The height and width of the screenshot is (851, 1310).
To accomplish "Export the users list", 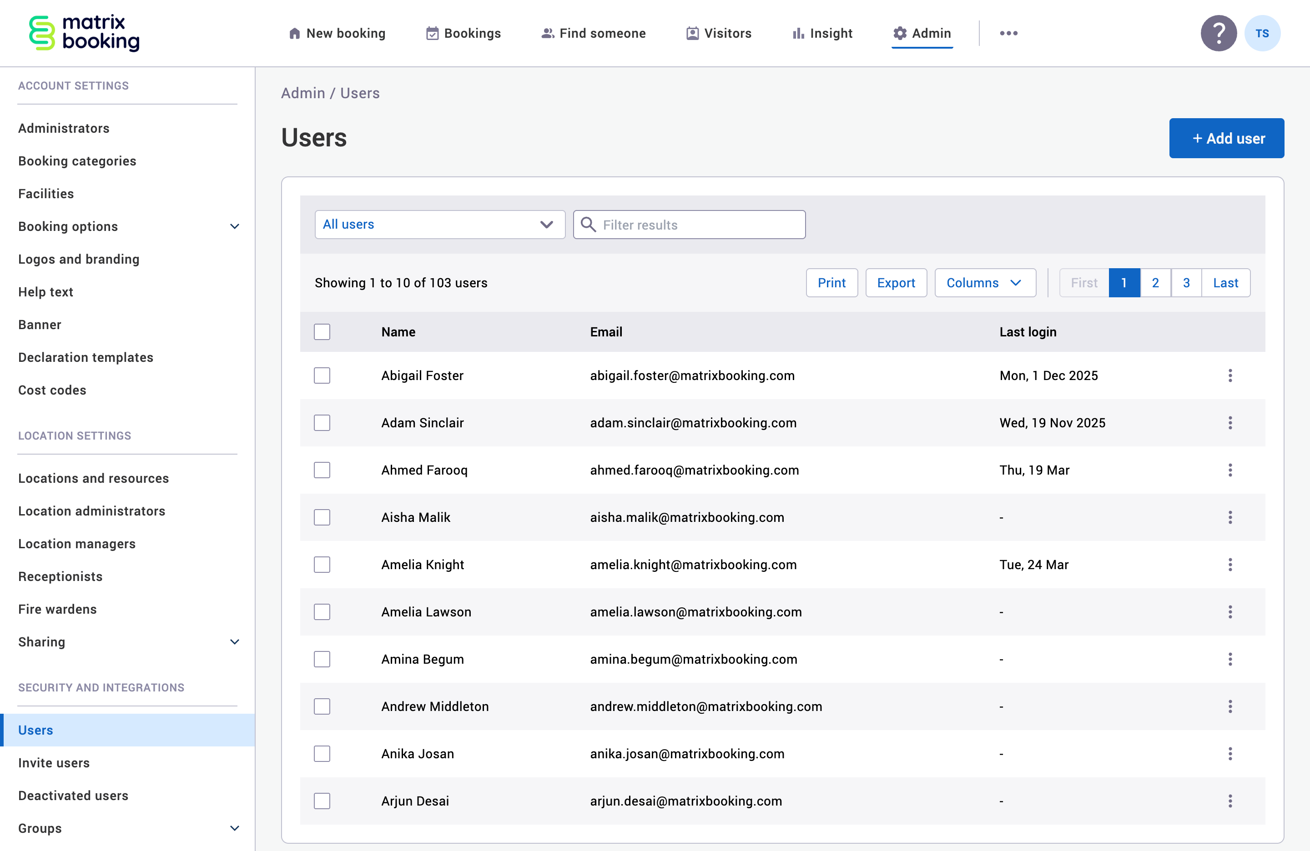I will tap(896, 283).
